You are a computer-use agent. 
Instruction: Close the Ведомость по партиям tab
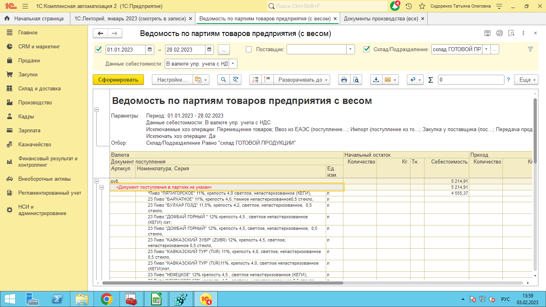pos(335,18)
